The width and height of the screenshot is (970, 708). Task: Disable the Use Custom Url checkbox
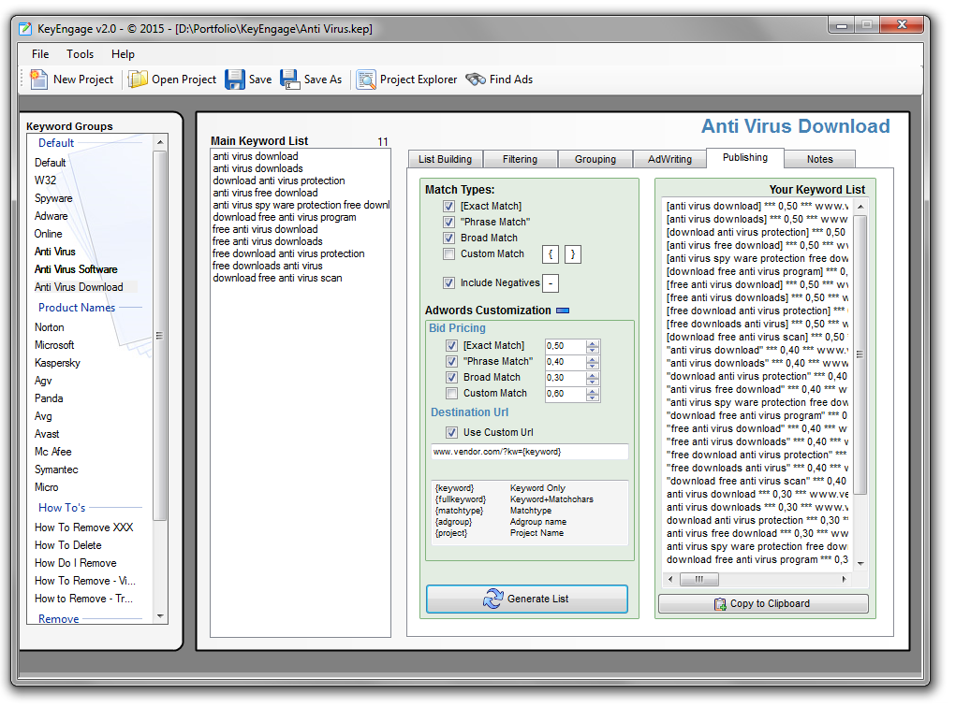pyautogui.click(x=452, y=432)
